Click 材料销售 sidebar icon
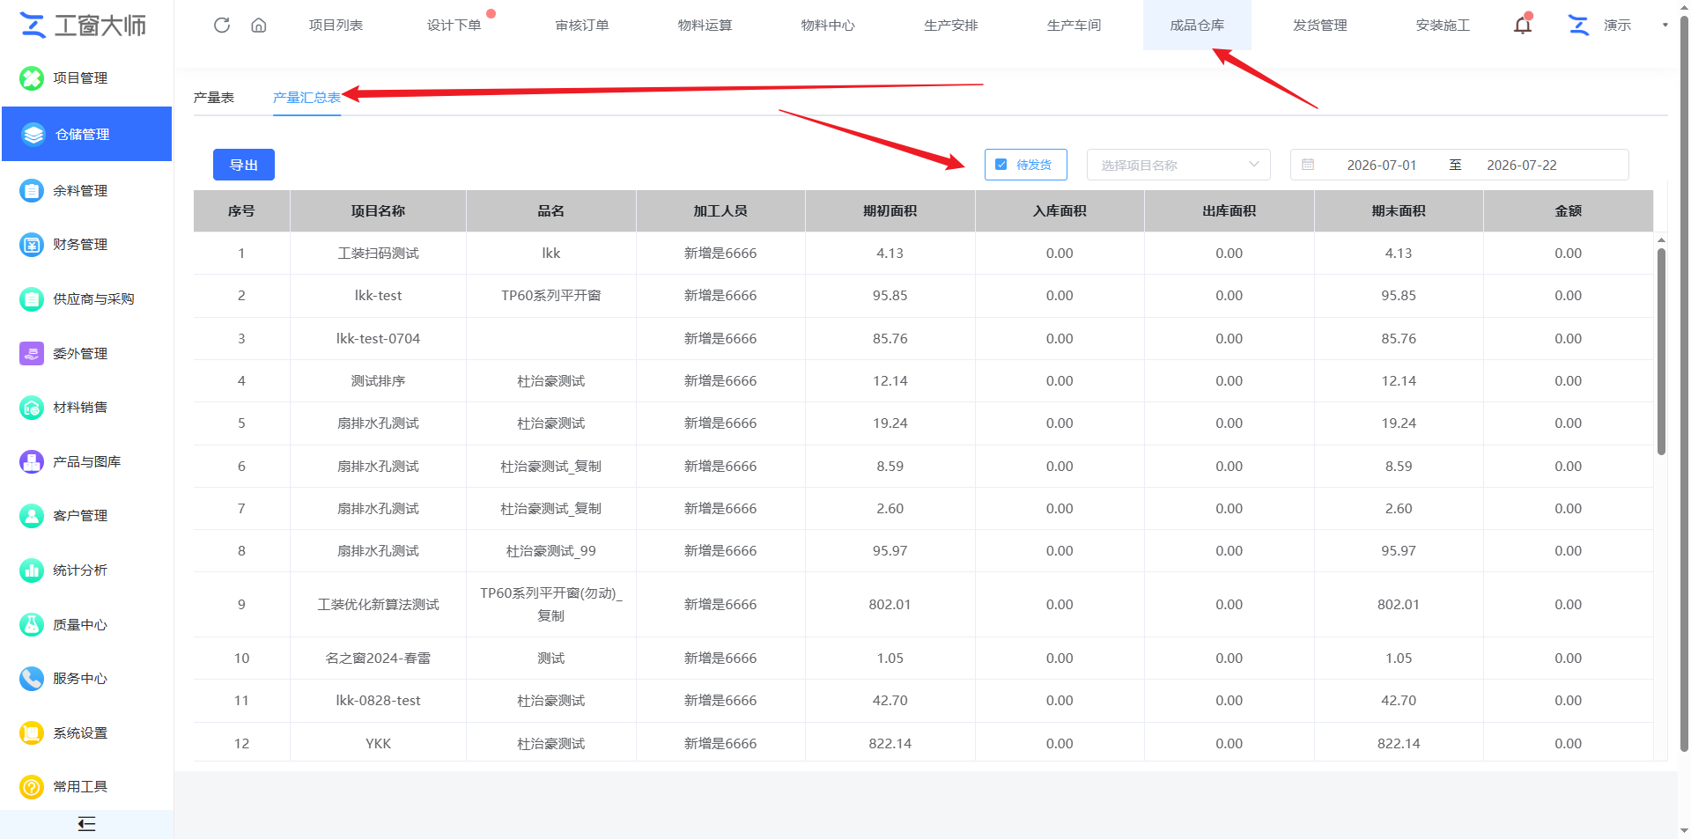This screenshot has width=1691, height=839. click(x=32, y=408)
